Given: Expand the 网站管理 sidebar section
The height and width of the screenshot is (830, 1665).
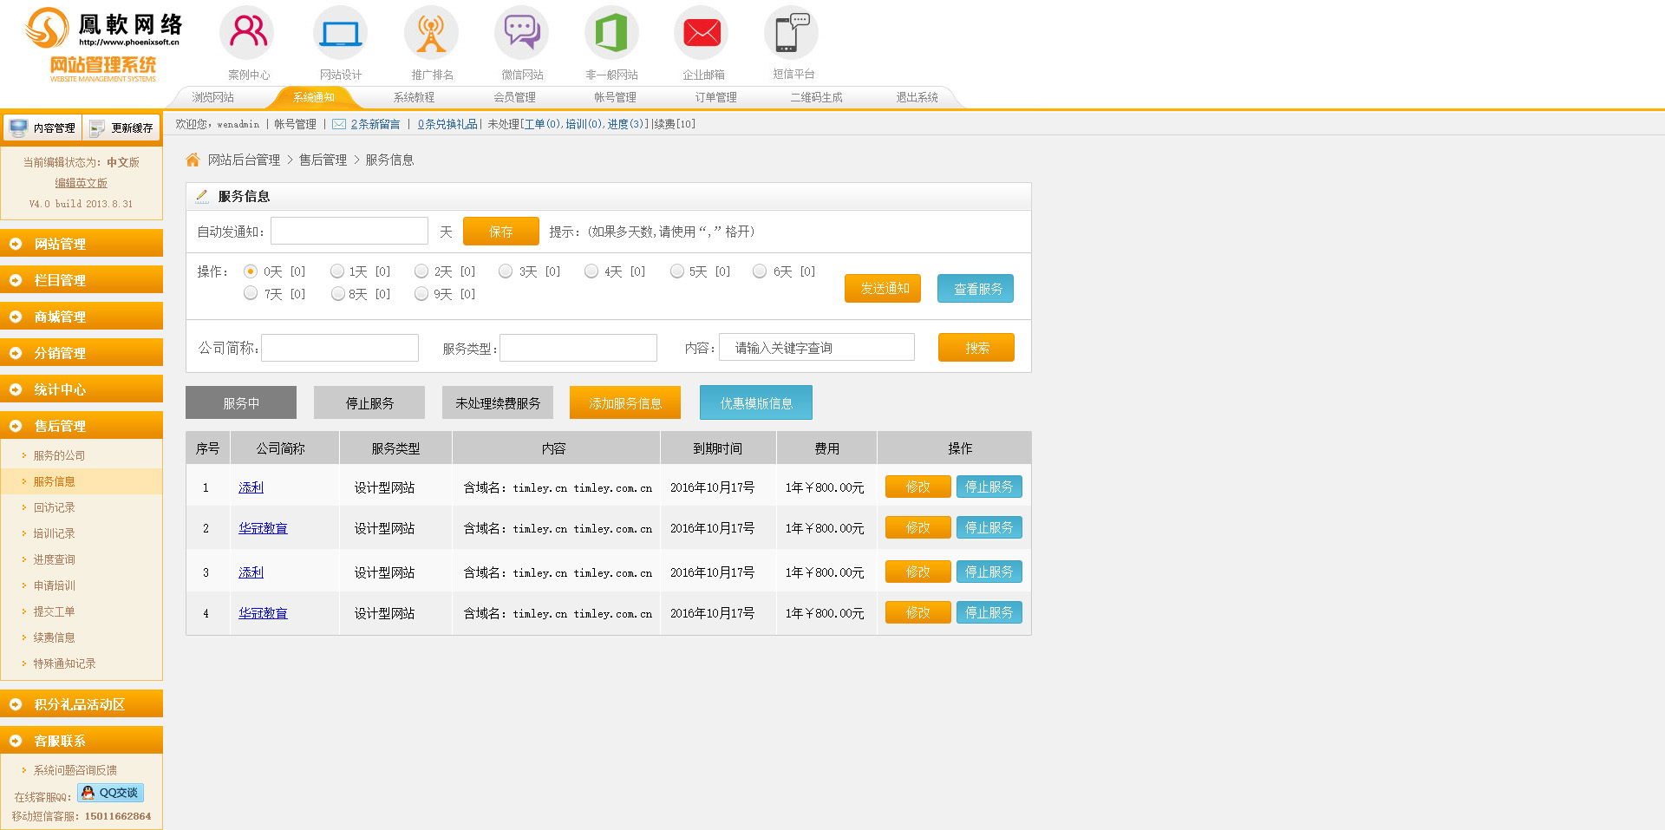Looking at the screenshot, I should click(x=82, y=244).
